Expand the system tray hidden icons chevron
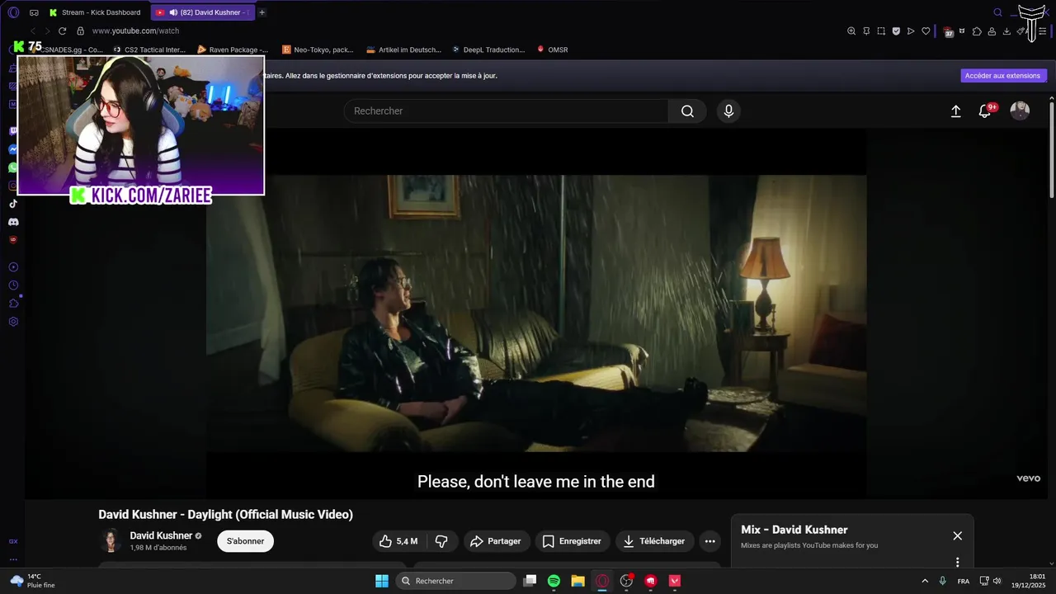Screen dimensions: 1056x594 coord(925,581)
